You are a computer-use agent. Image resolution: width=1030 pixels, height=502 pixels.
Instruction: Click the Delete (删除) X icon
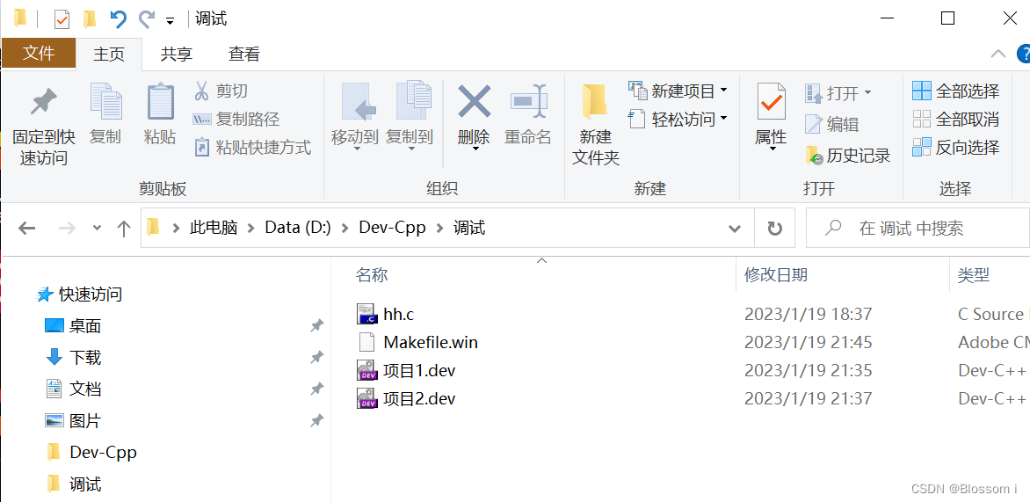click(474, 102)
